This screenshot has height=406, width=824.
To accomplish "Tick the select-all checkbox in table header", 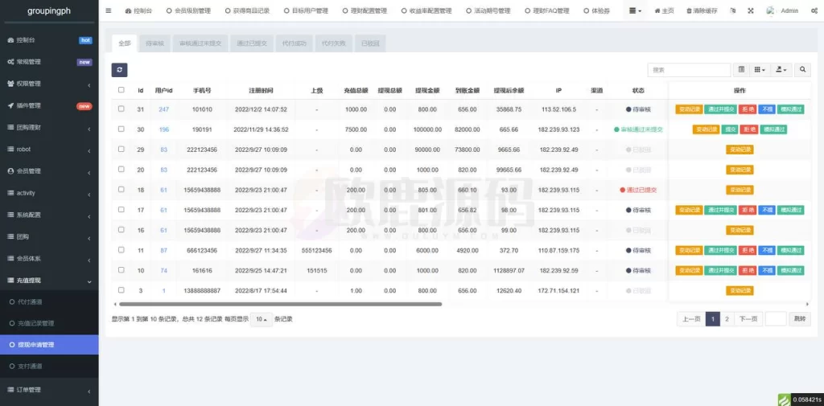I will coord(122,90).
